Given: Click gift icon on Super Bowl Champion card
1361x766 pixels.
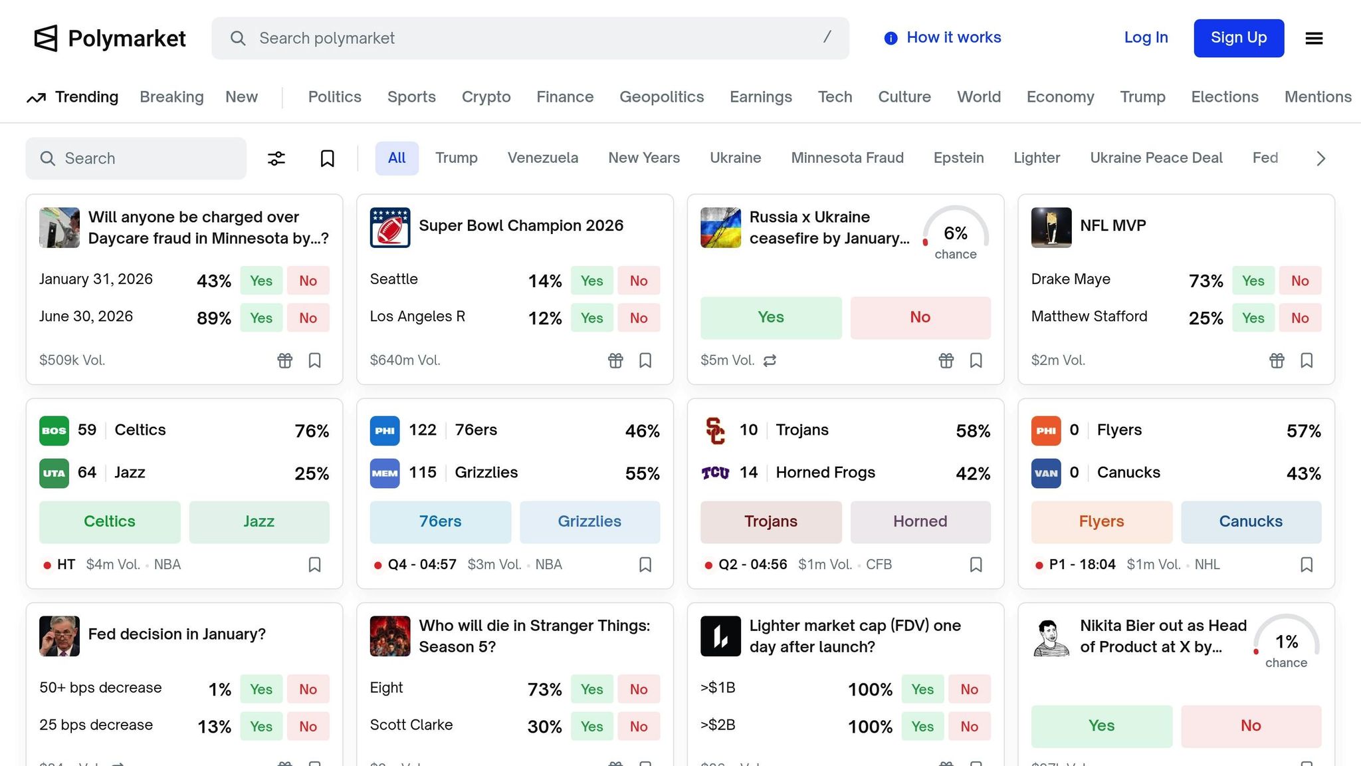Looking at the screenshot, I should [x=615, y=360].
